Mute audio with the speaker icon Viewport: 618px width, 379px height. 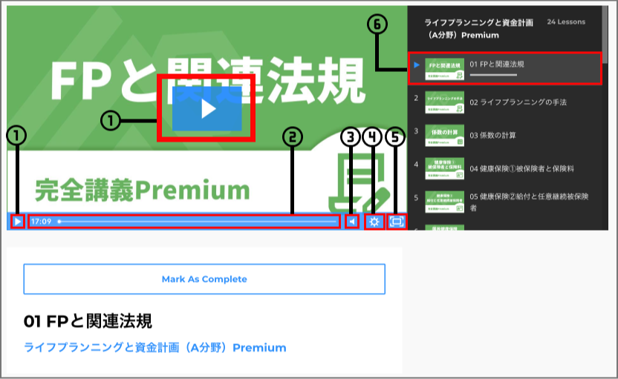pos(352,222)
